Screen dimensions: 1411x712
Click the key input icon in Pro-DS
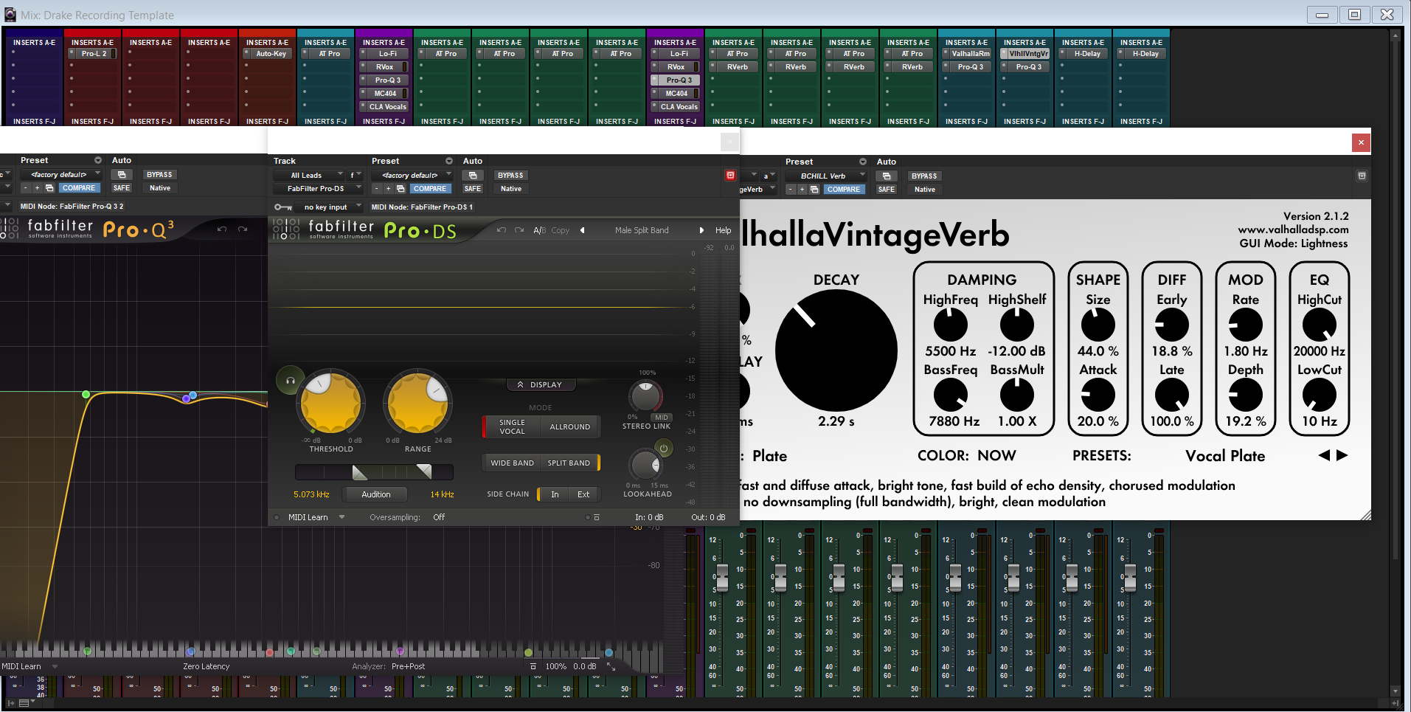(x=282, y=207)
